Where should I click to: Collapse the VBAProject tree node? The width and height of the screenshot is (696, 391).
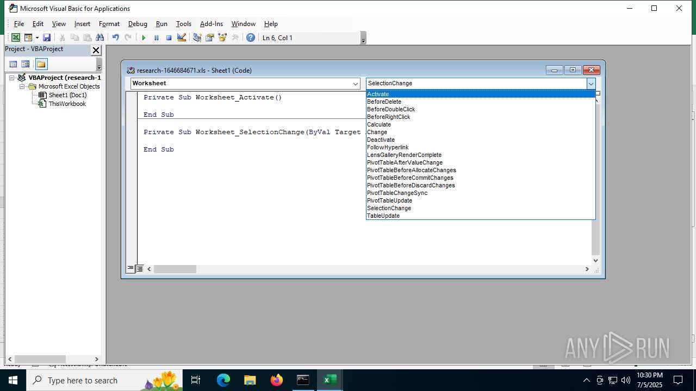pos(11,78)
